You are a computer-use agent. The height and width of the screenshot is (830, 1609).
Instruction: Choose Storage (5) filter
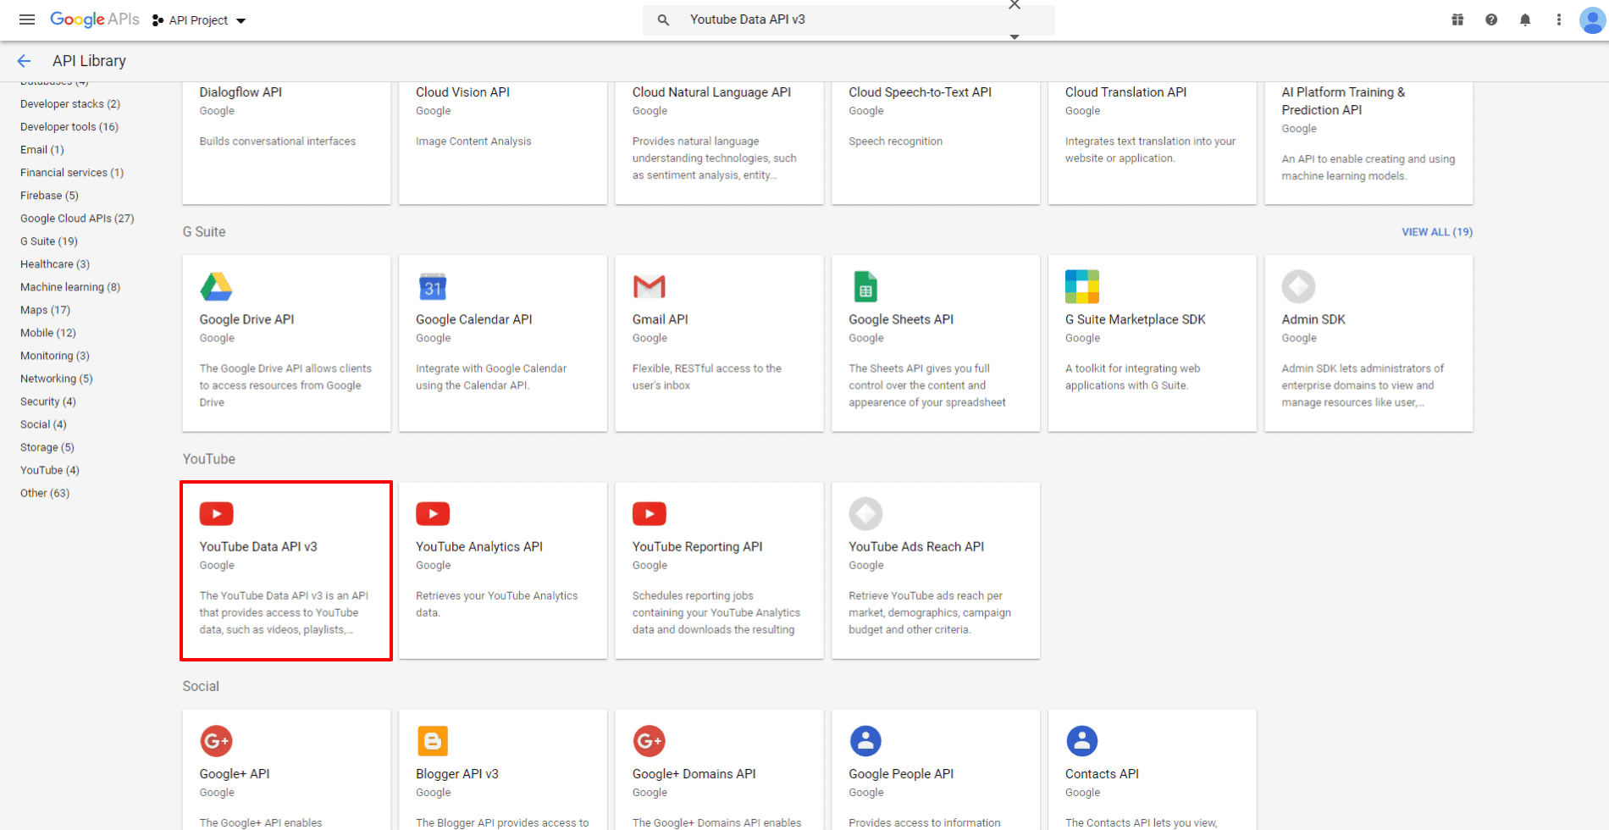point(47,447)
